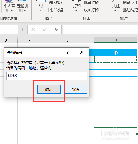Click 批注阅览 in ribbon
The image size is (138, 144).
pyautogui.click(x=130, y=10)
